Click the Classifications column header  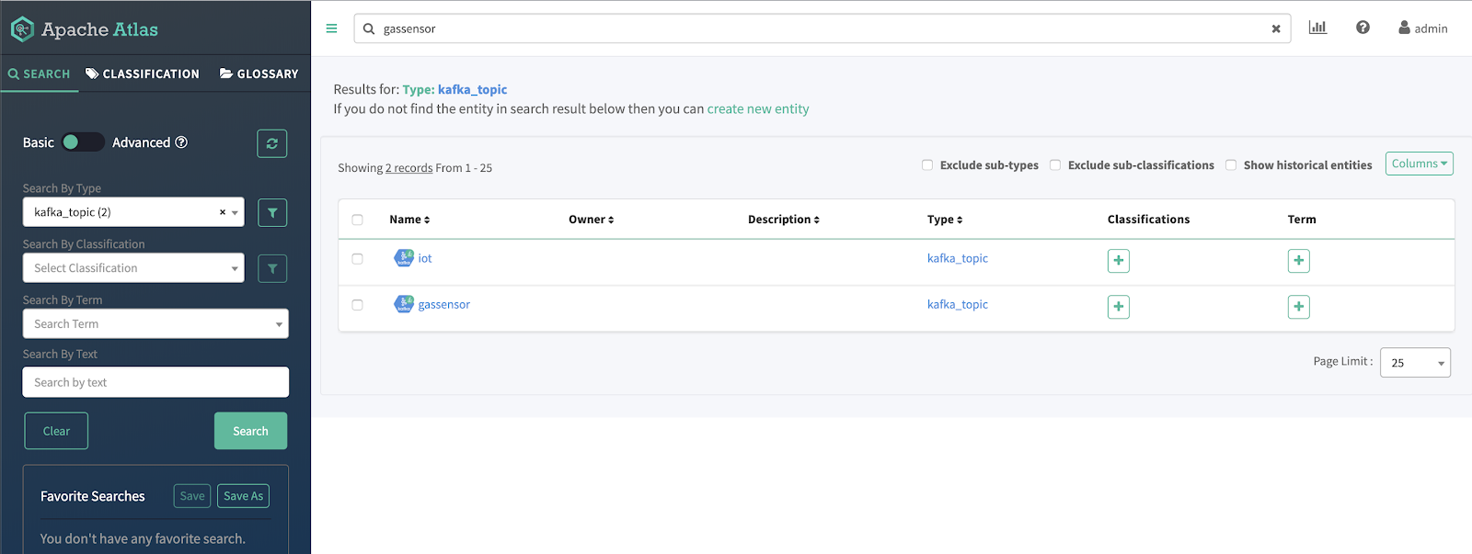[x=1148, y=220]
